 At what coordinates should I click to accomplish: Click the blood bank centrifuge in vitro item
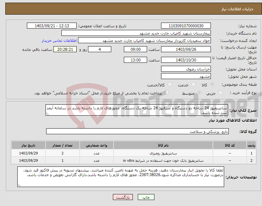[163, 160]
